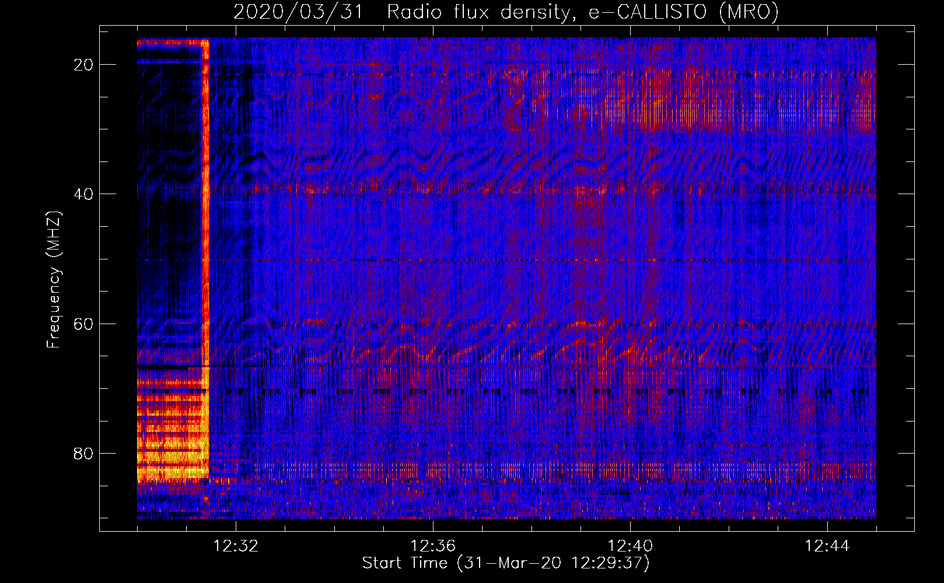This screenshot has height=583, width=944.
Task: Click the '12:32' time tick label
Action: click(236, 546)
